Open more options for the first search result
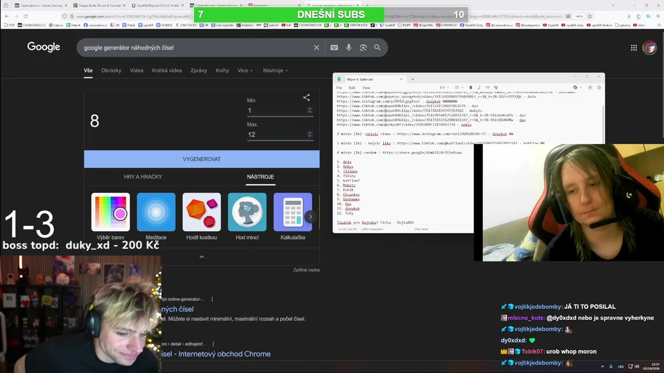Screen dimensions: 664x373 click(x=212, y=299)
